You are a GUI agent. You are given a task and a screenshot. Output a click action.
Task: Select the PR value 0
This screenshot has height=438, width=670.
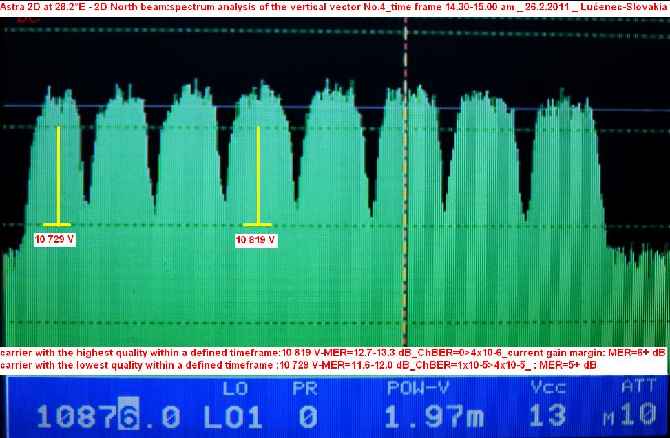point(308,417)
